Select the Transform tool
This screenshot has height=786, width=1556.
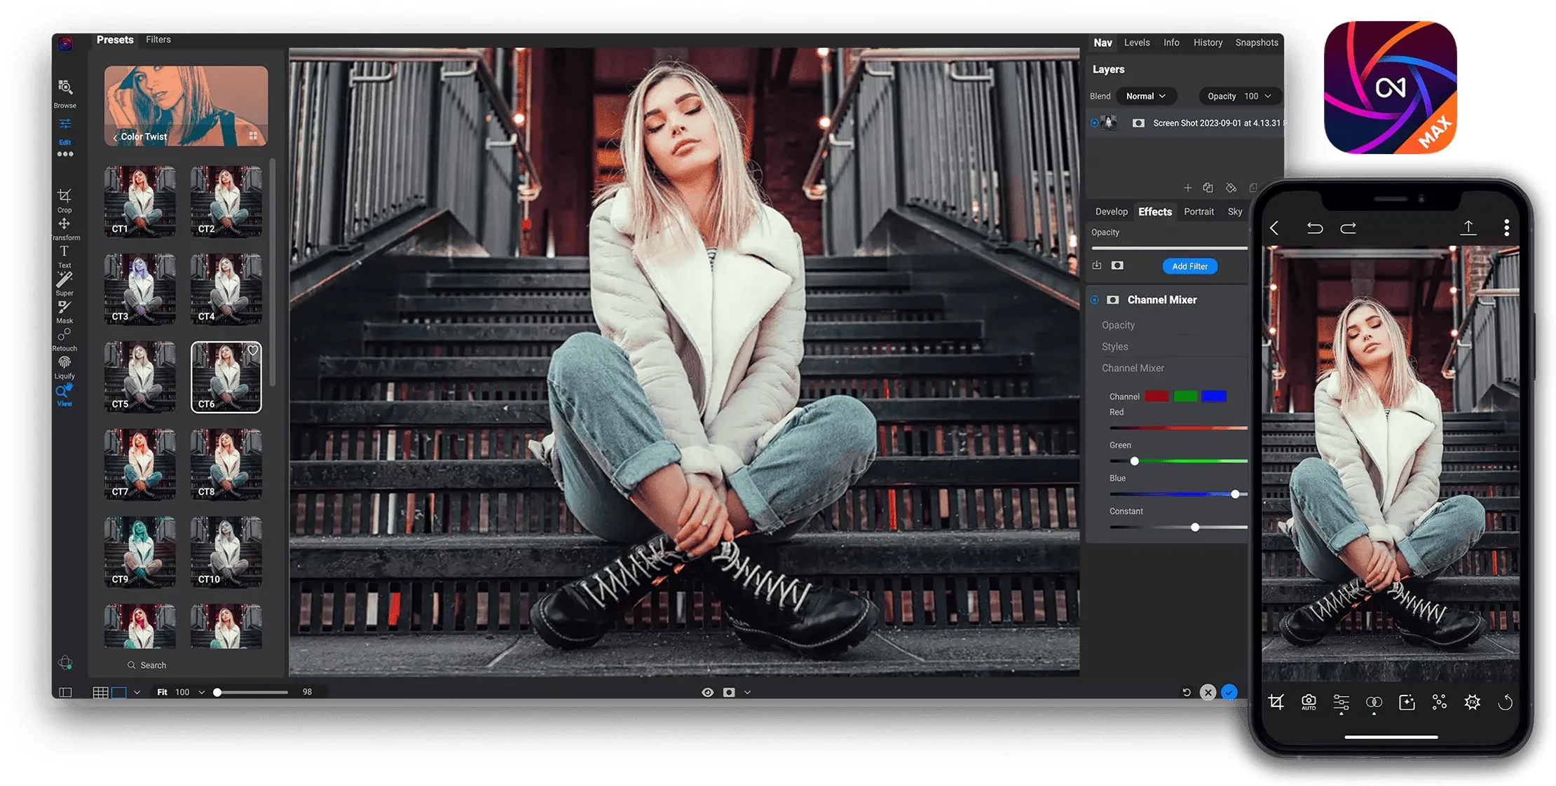click(x=64, y=228)
